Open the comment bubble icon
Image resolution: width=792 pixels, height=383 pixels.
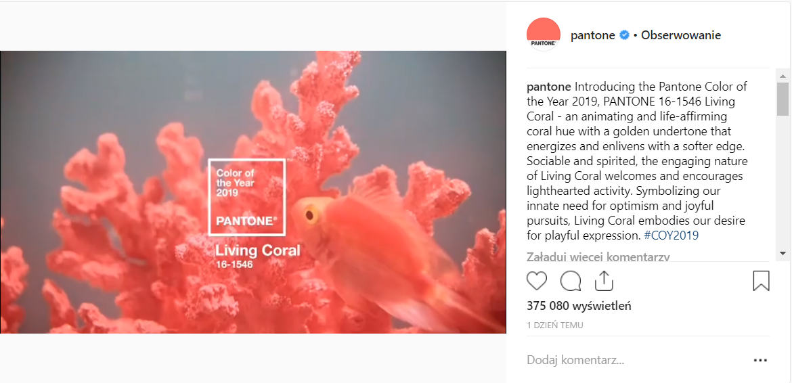(x=570, y=281)
